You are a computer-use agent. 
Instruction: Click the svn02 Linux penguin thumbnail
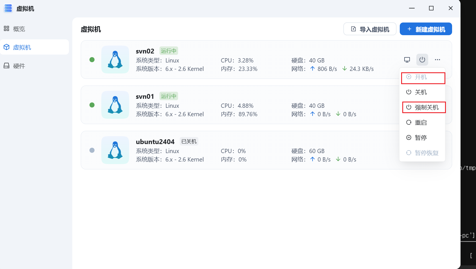click(115, 60)
